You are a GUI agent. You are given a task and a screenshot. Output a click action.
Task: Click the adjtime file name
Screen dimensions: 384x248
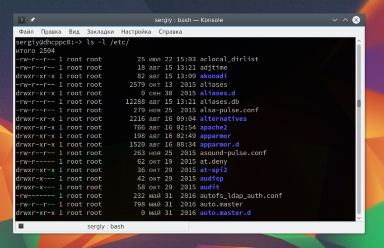(x=214, y=68)
